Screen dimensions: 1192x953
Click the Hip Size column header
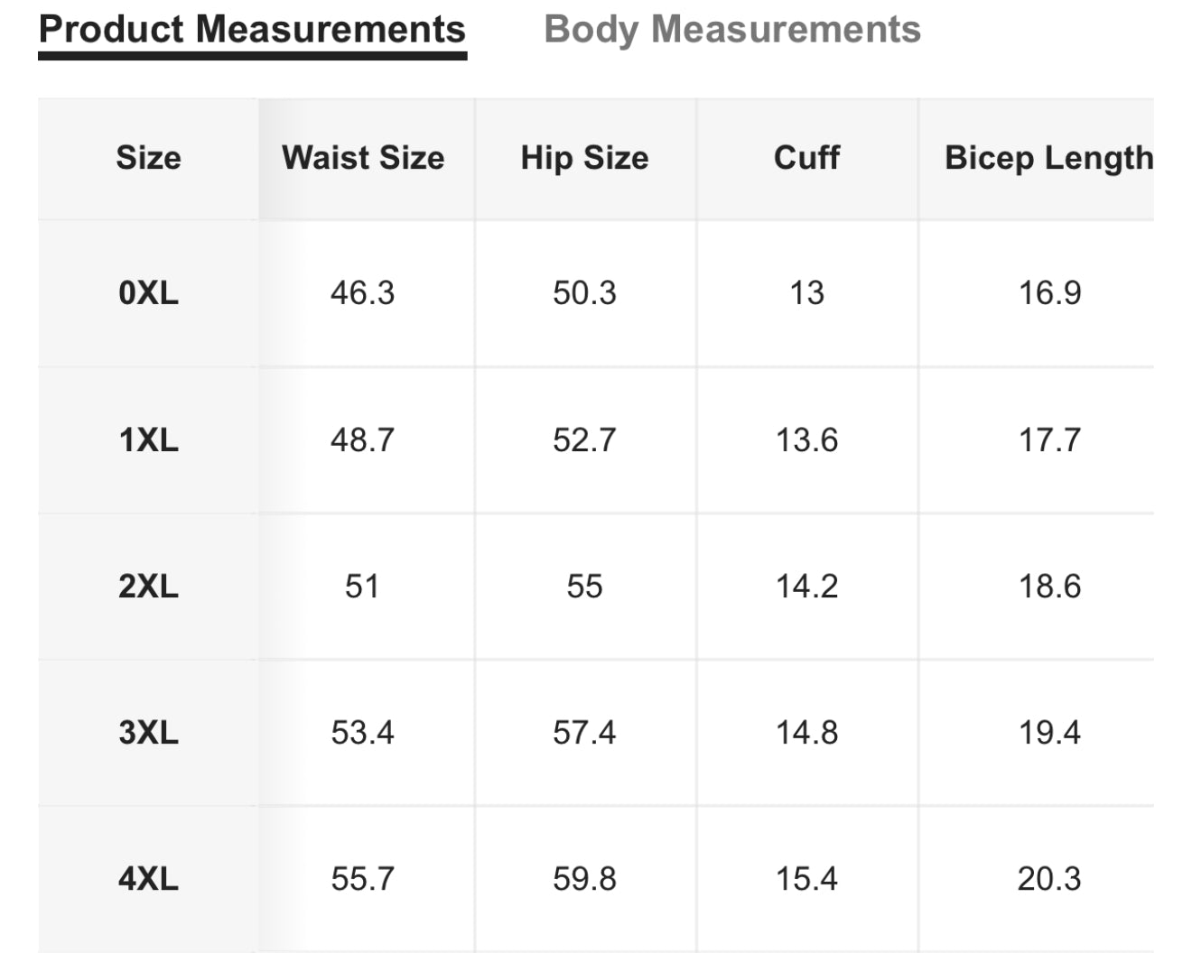pyautogui.click(x=584, y=158)
